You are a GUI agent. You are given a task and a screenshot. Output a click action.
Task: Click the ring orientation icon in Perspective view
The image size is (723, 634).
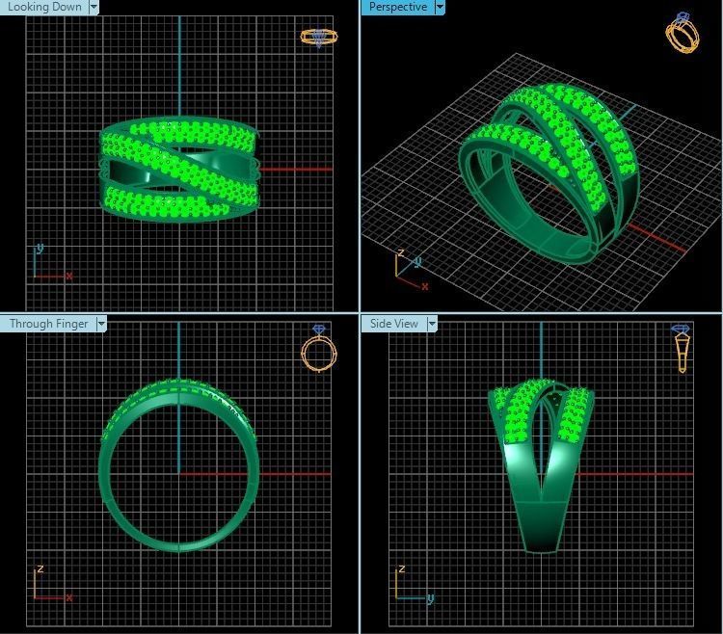(683, 32)
